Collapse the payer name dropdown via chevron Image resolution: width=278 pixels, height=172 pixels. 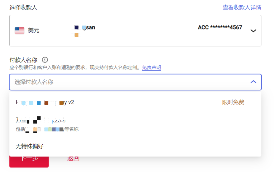coord(254,81)
